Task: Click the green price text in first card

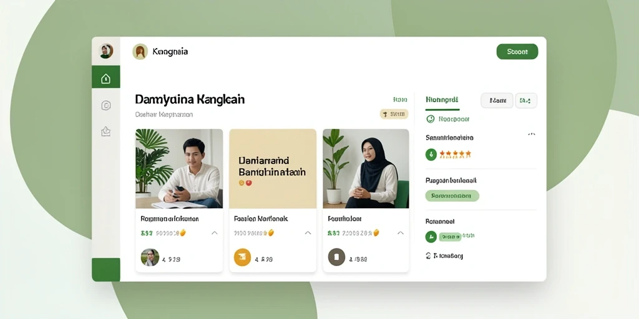Action: pos(146,233)
